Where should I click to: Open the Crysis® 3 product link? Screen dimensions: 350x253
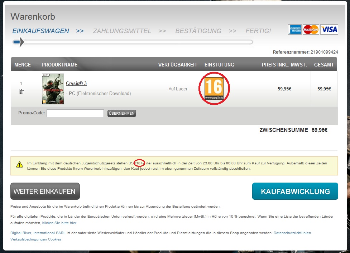coord(76,83)
